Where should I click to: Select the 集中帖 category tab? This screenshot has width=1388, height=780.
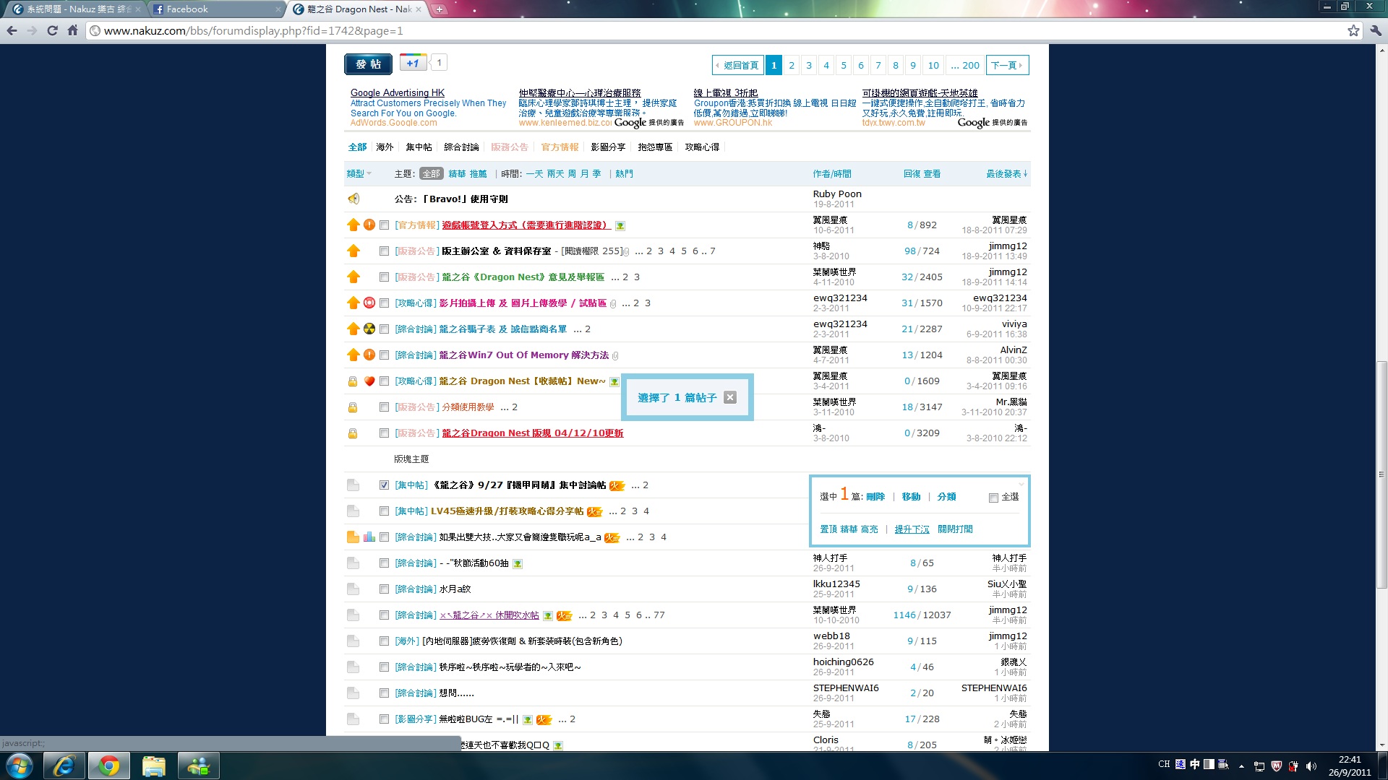419,147
